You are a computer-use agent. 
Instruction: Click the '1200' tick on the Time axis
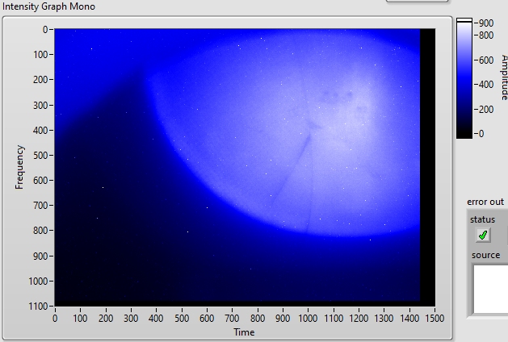(359, 319)
